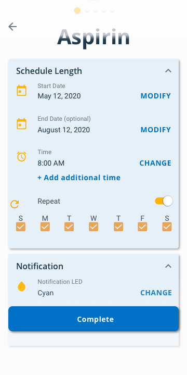
Task: Uncheck the Wednesday checkbox
Action: click(x=94, y=227)
